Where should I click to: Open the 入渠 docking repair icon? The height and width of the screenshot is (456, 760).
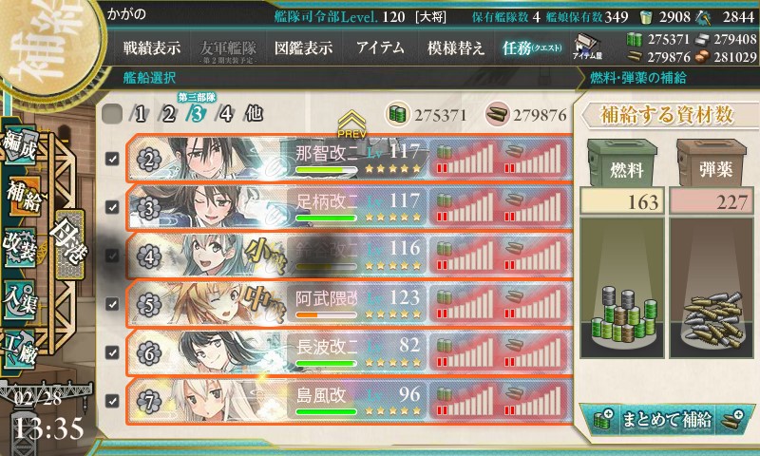[x=20, y=299]
